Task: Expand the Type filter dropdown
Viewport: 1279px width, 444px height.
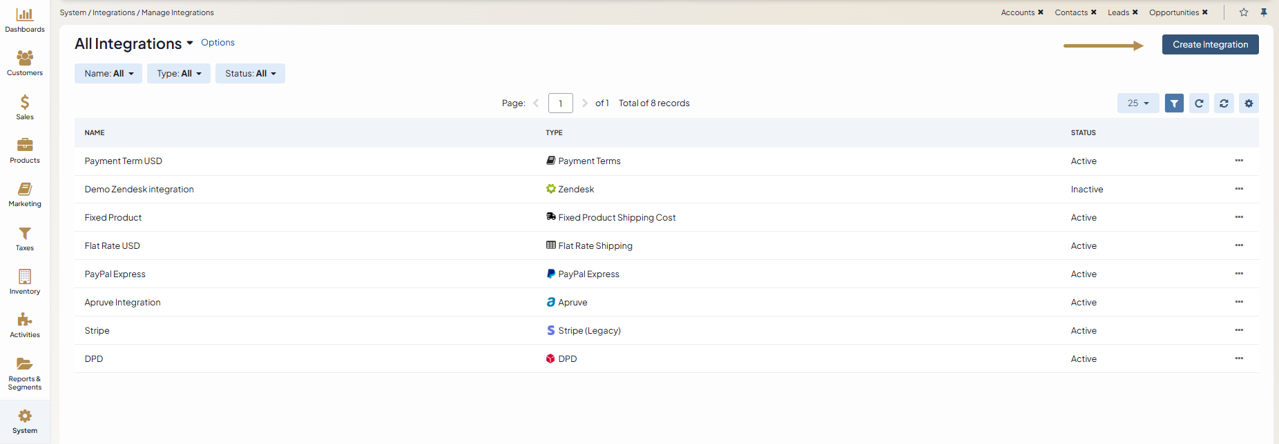Action: click(x=179, y=74)
